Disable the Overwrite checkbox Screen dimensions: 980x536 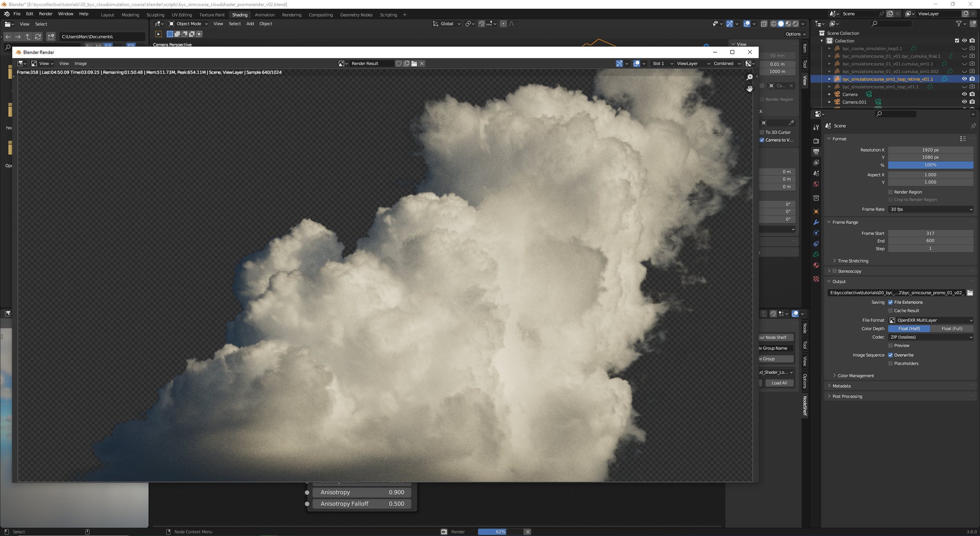click(891, 355)
